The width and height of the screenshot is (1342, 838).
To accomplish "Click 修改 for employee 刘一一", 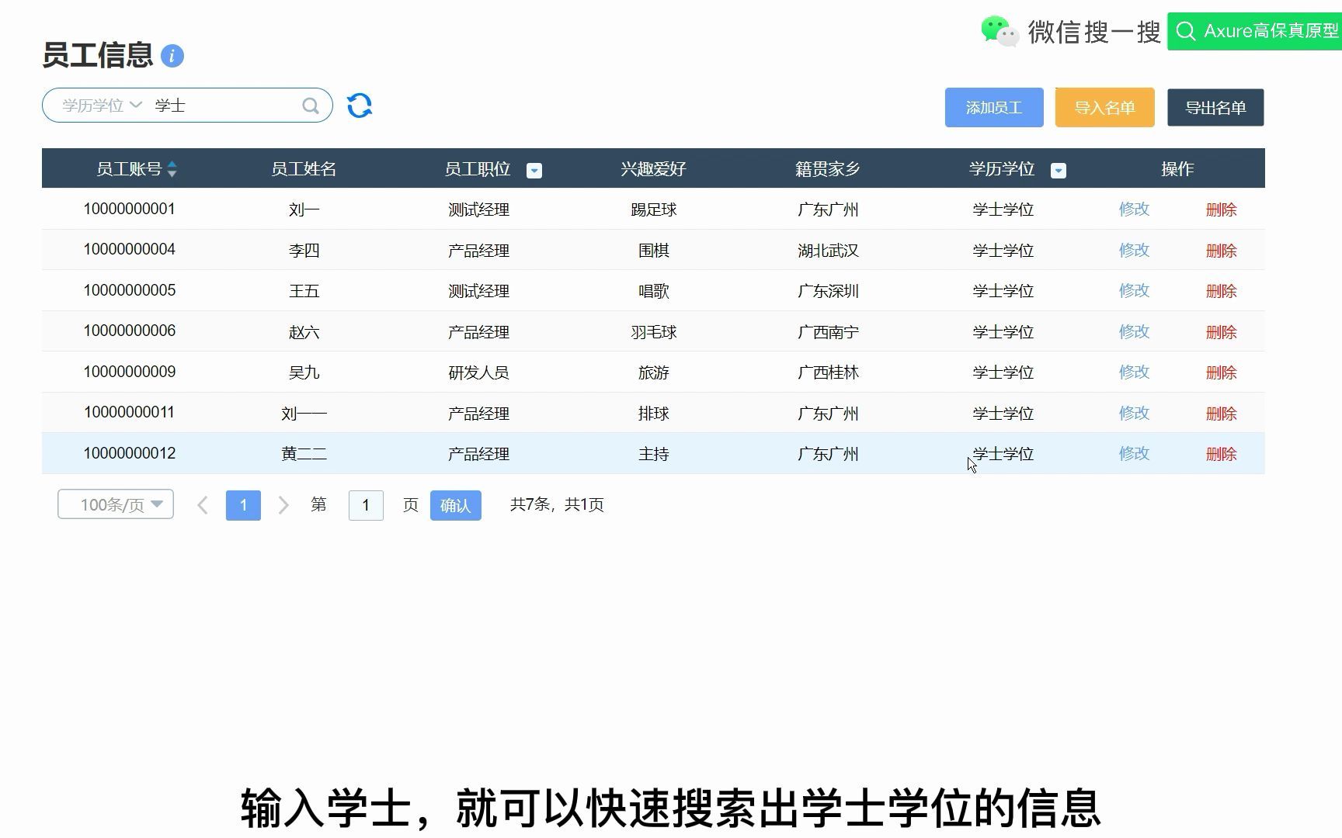I will (1134, 413).
